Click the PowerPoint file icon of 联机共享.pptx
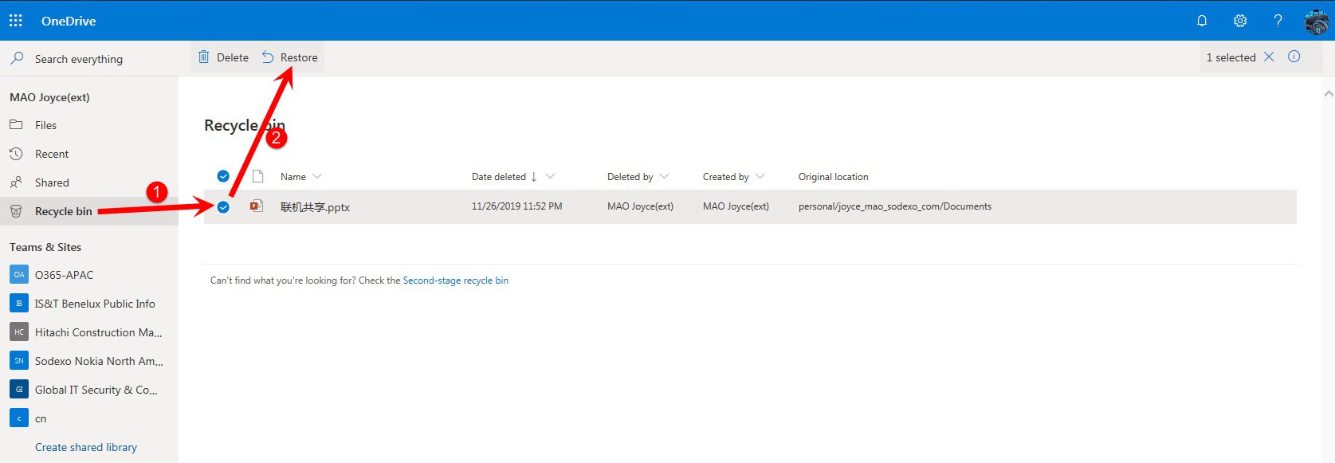The height and width of the screenshot is (463, 1335). (257, 206)
